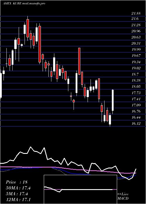The image size is (146, 204).
Task: Select the 17.09 price axis label
Action: (x=136, y=105)
